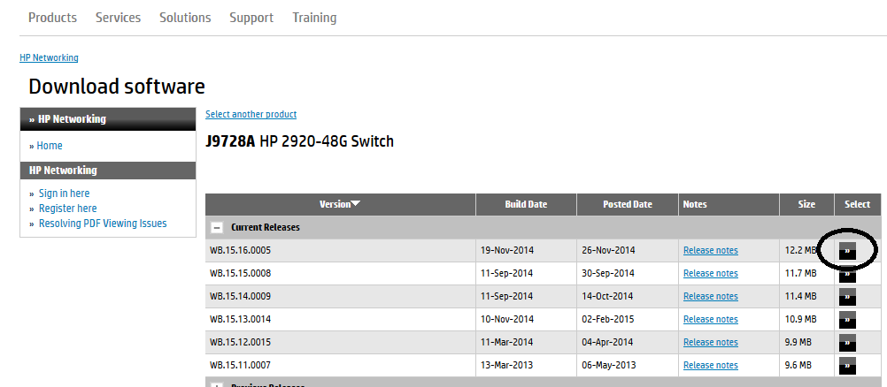Screen dimensions: 887x387
Task: Open Release notes for WB.15.13.0014
Action: (x=711, y=319)
